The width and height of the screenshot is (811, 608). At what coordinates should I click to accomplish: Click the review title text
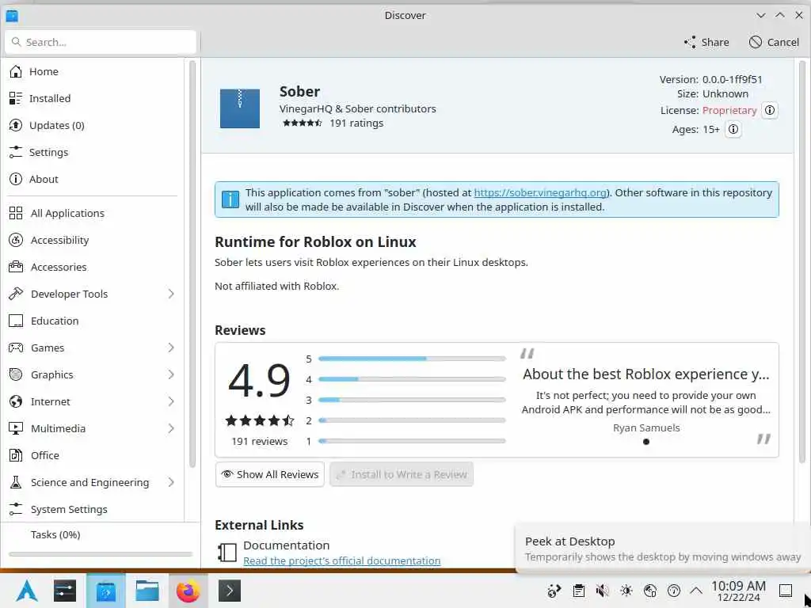[x=646, y=374]
